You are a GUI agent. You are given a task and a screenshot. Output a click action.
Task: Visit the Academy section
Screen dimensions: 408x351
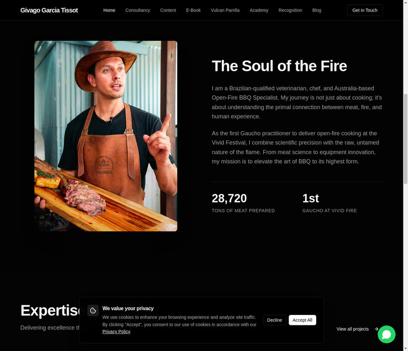(x=259, y=10)
